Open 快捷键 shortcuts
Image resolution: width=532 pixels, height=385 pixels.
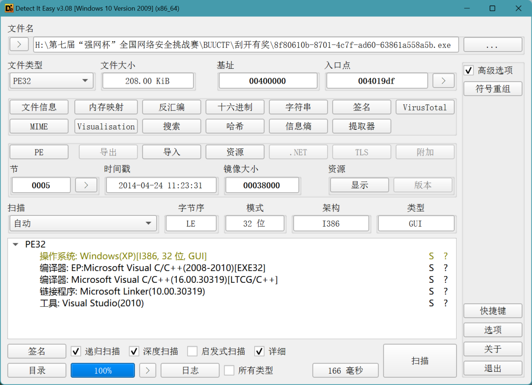point(493,311)
